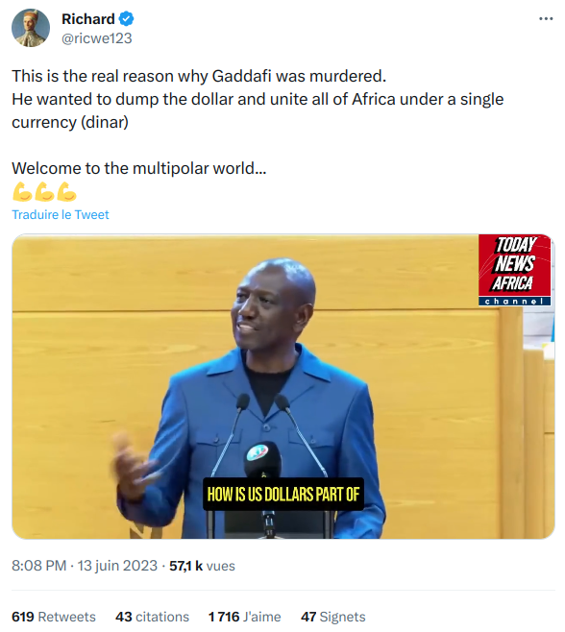Open the 1 716 J'aime list
Image resolution: width=565 pixels, height=632 pixels.
click(x=244, y=617)
